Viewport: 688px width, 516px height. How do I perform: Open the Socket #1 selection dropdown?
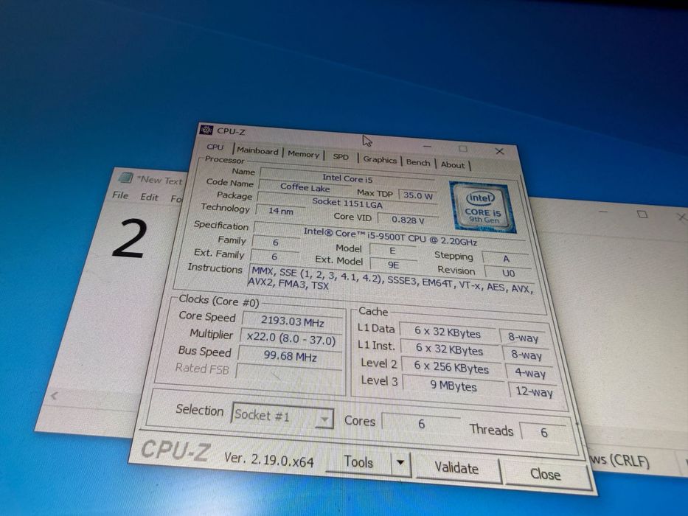[x=282, y=416]
